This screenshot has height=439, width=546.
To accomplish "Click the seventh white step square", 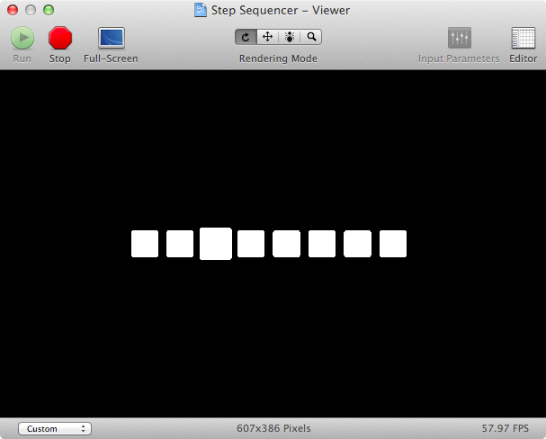I will [x=357, y=244].
